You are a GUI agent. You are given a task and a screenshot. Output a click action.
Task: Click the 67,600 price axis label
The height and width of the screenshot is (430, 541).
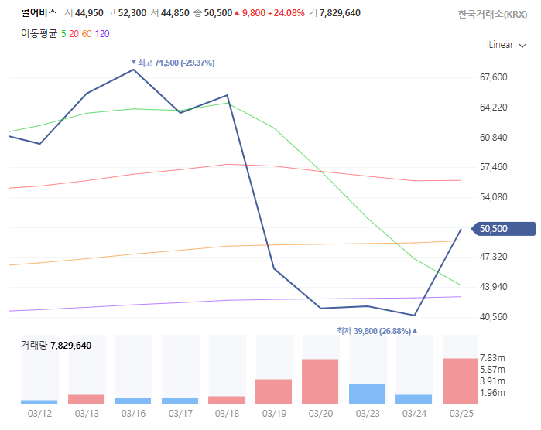(494, 77)
